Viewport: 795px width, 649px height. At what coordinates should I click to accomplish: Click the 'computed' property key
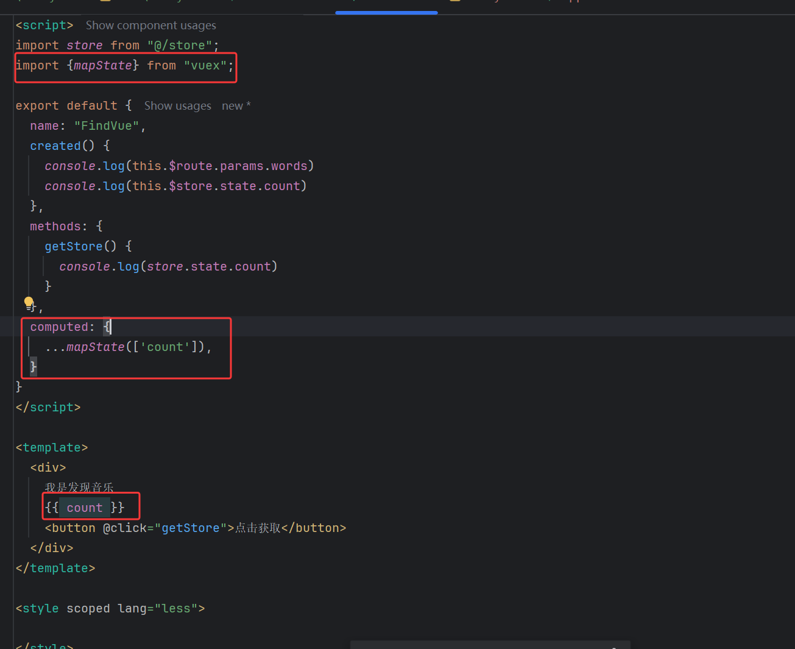click(x=59, y=327)
